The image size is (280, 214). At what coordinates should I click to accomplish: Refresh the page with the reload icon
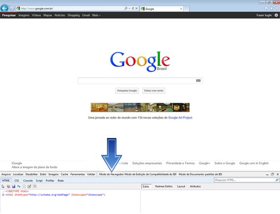(x=133, y=8)
